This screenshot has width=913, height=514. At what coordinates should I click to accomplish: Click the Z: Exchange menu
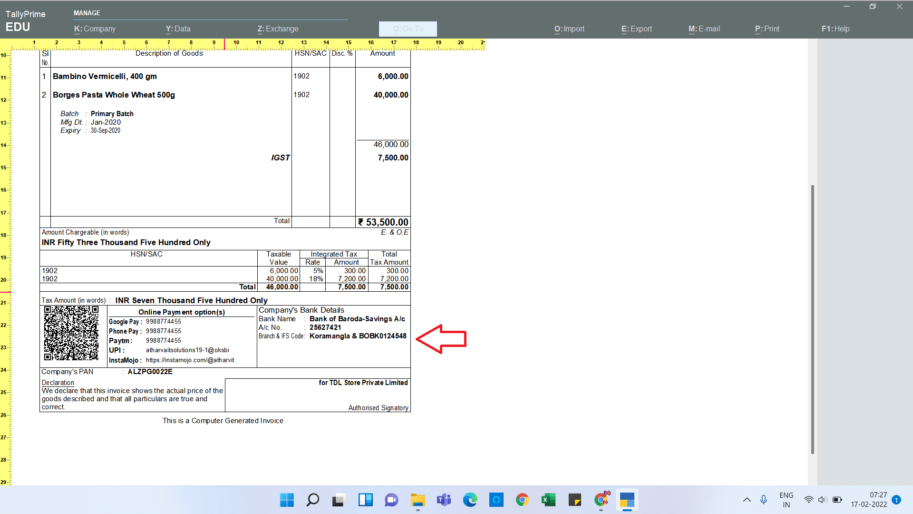click(278, 29)
